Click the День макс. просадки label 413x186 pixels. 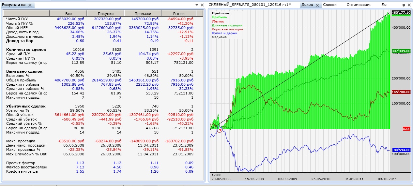point(25,145)
